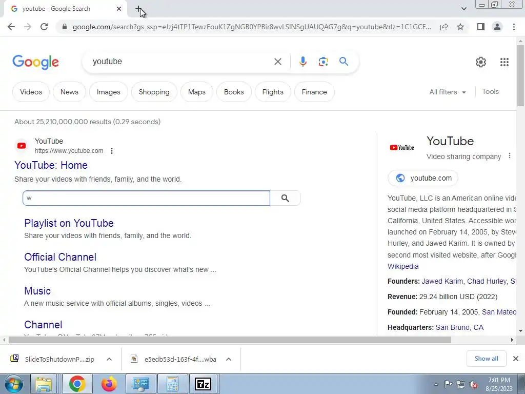The image size is (525, 394).
Task: Open the 'YouTube: Home' result link
Action: 51,165
